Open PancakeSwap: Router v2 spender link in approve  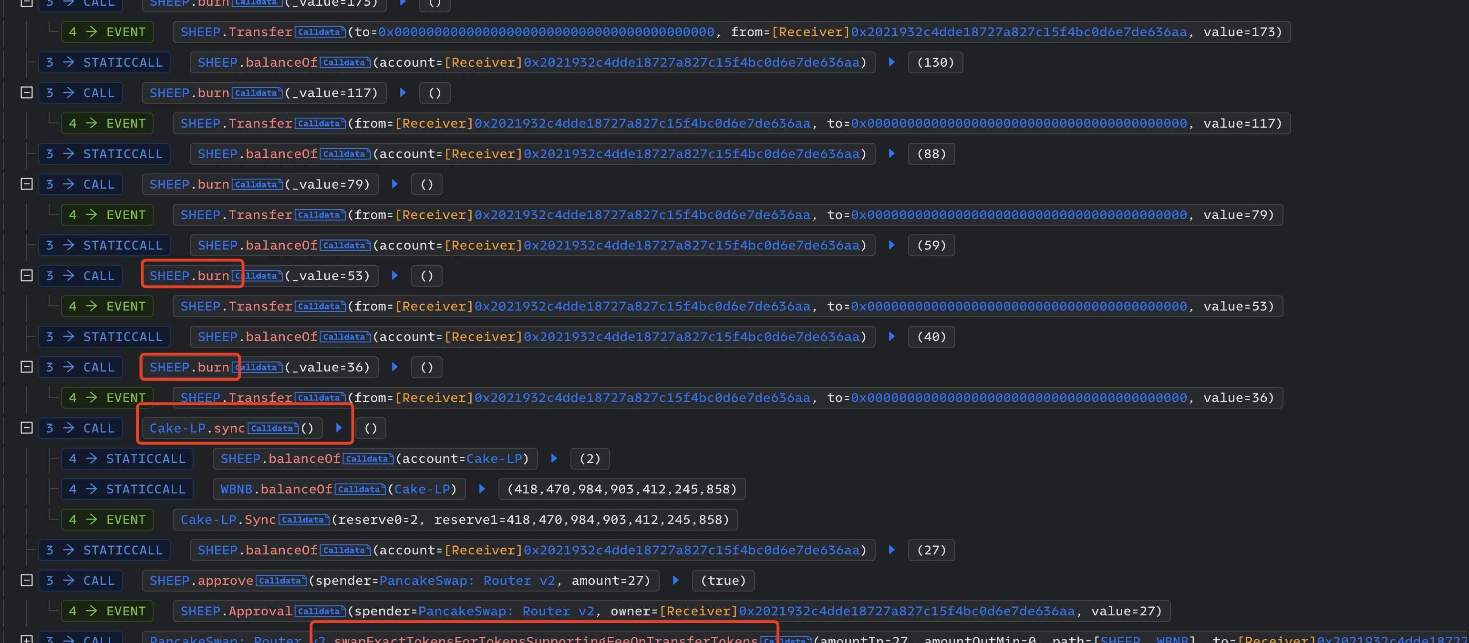click(466, 580)
